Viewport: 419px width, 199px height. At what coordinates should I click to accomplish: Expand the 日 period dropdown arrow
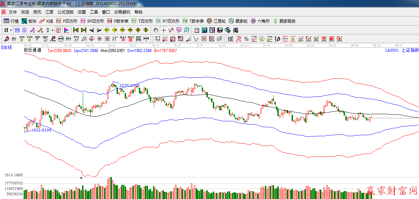[11, 30]
